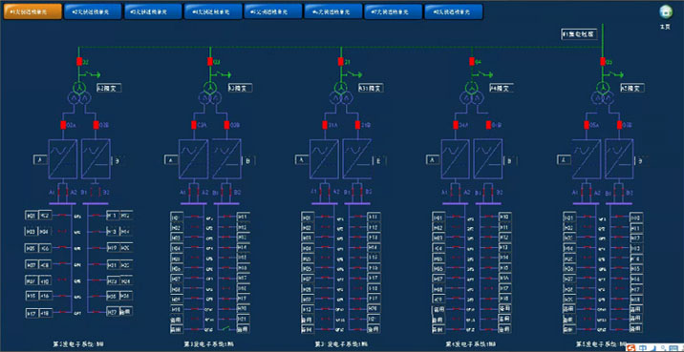Select the H01 combiner box in subsystem 2

[x=32, y=216]
